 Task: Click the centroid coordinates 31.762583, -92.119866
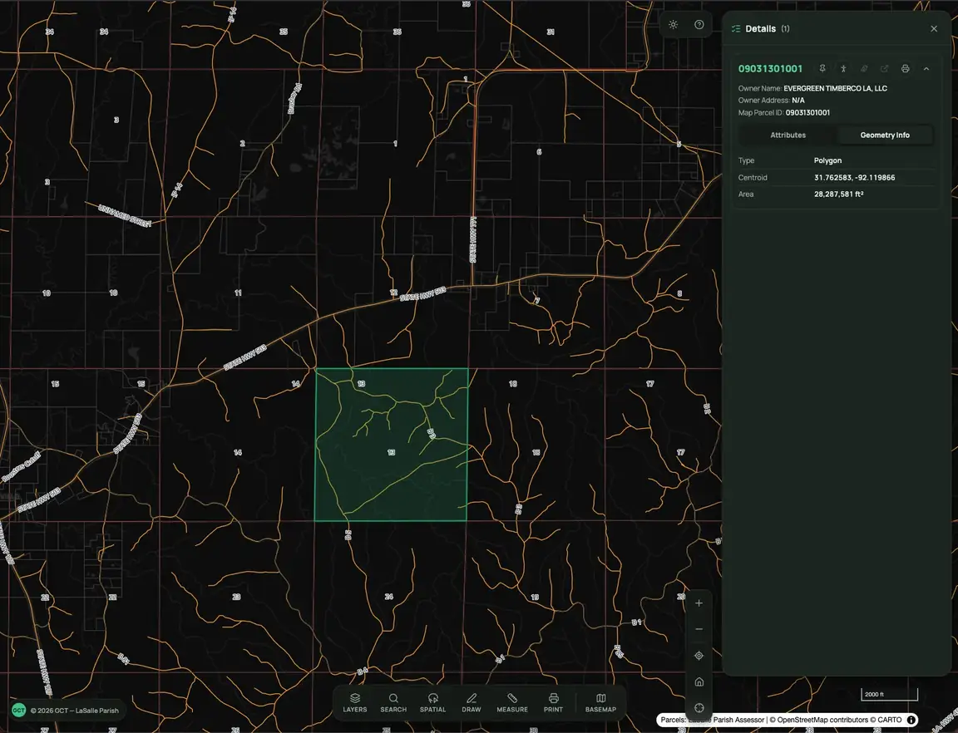854,178
